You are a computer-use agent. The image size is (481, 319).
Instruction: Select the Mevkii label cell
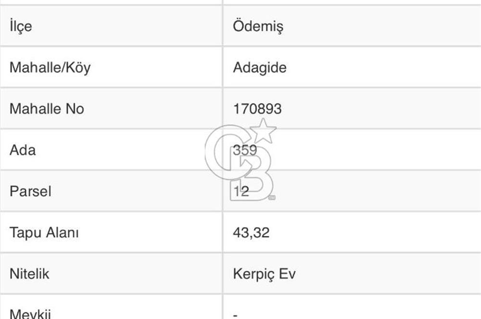pos(30,313)
